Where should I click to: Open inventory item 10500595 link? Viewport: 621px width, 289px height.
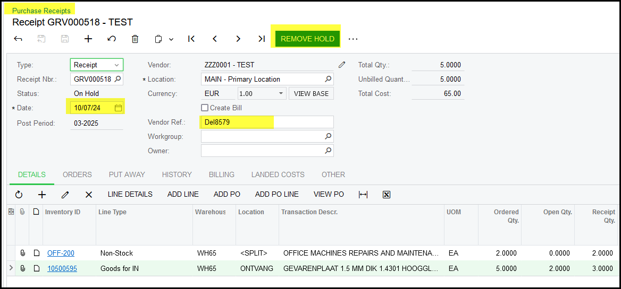(62, 268)
